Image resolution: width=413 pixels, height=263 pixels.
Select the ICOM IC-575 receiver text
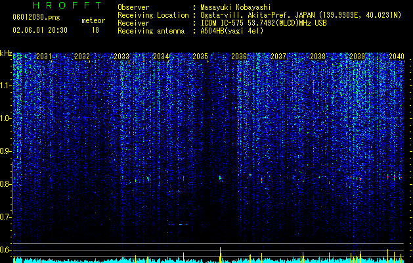(263, 23)
